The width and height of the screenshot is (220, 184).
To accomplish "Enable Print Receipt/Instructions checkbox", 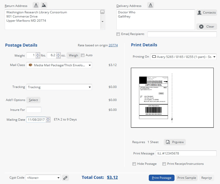I will click(164, 164).
